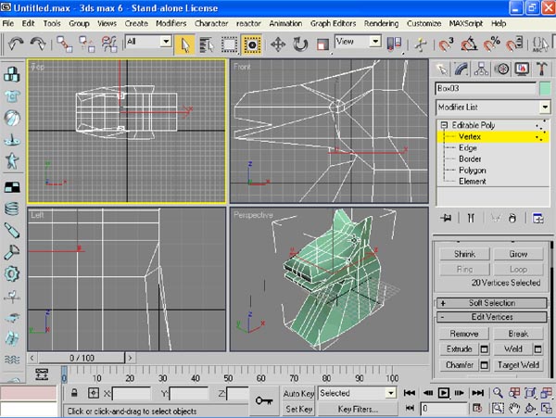Select the Select Object arrow tool
The width and height of the screenshot is (556, 418).
tap(184, 43)
